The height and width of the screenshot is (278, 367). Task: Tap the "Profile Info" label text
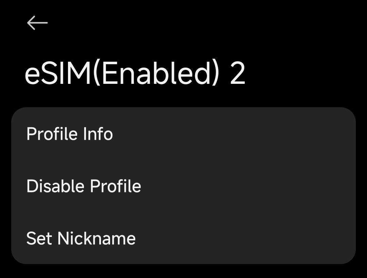pyautogui.click(x=70, y=134)
